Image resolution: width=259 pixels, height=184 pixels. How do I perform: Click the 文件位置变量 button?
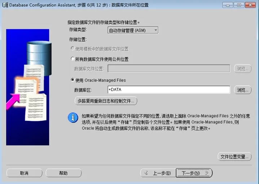234,157
